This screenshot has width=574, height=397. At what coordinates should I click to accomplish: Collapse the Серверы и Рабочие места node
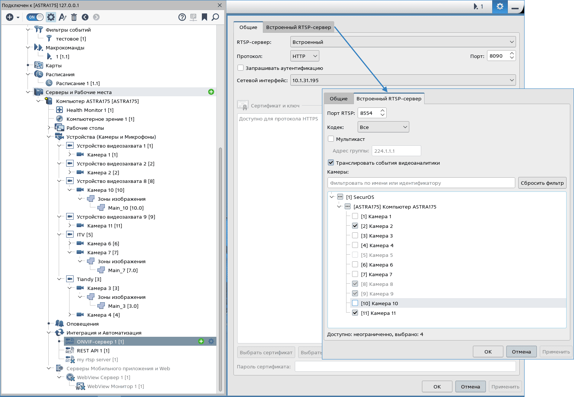pos(28,92)
